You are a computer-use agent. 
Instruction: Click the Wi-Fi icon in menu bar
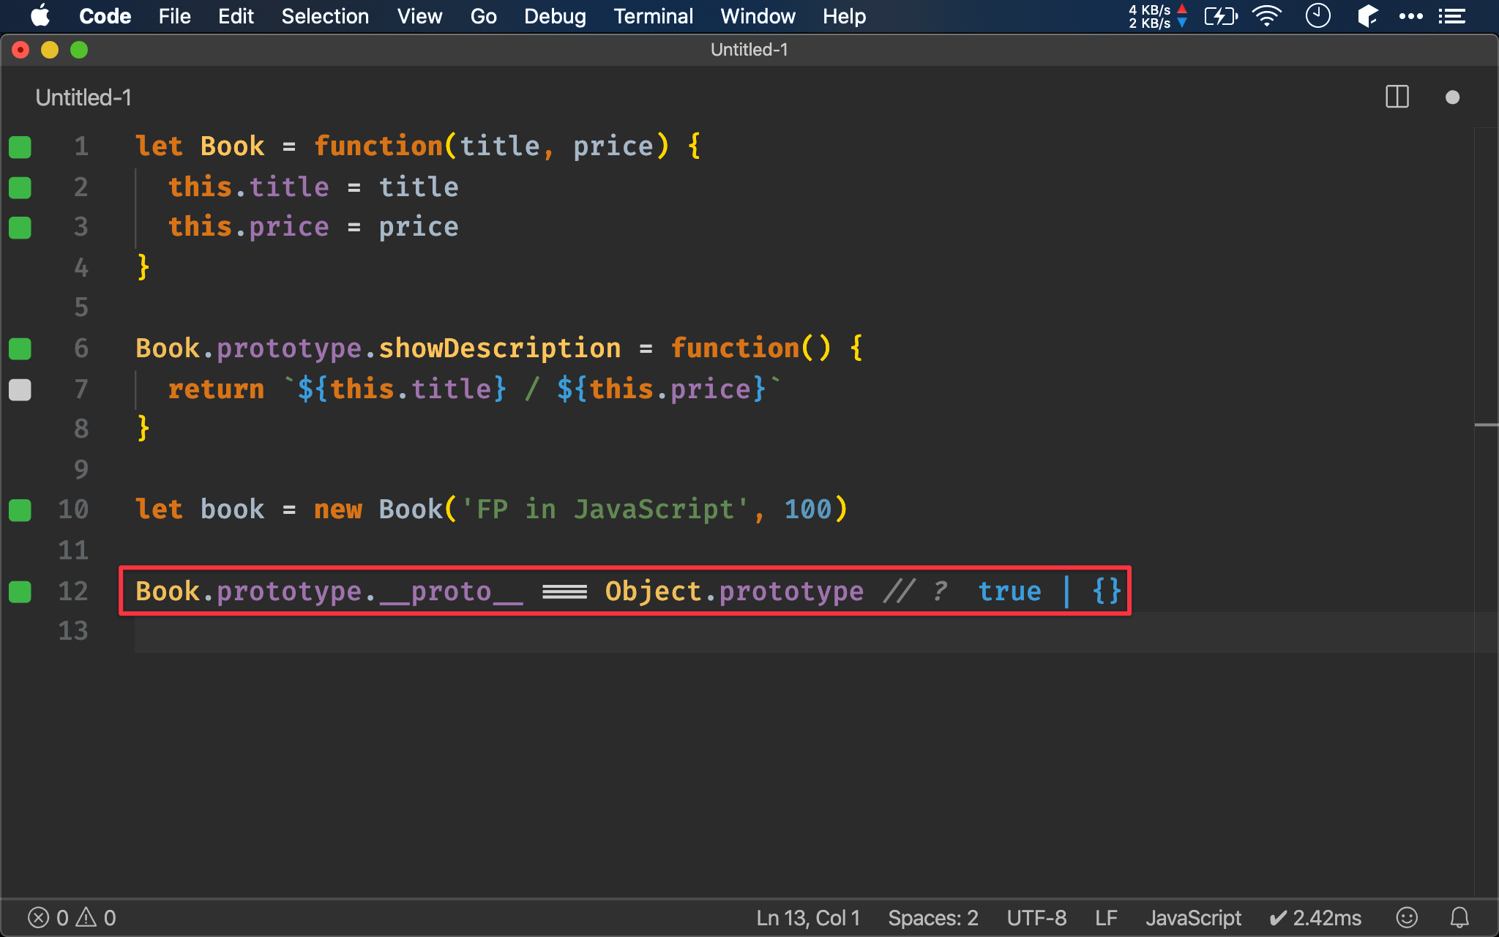(x=1266, y=16)
